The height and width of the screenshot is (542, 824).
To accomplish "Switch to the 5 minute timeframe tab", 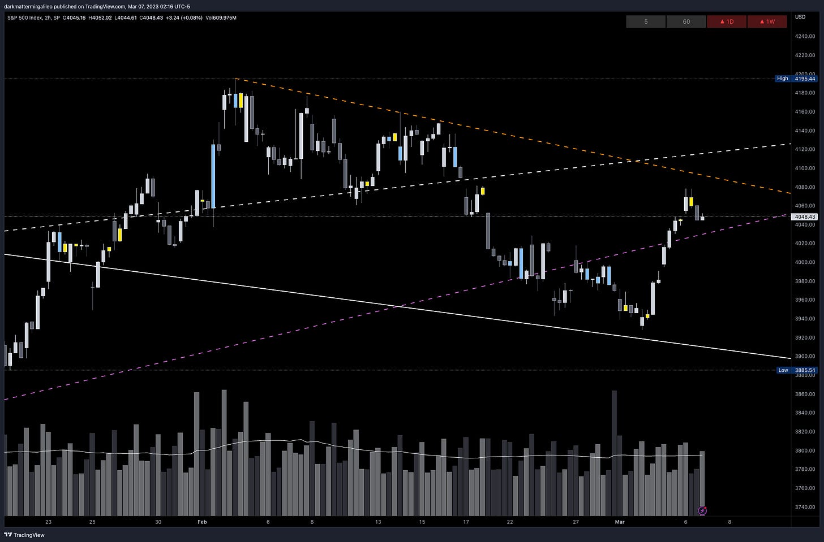I will 646,21.
